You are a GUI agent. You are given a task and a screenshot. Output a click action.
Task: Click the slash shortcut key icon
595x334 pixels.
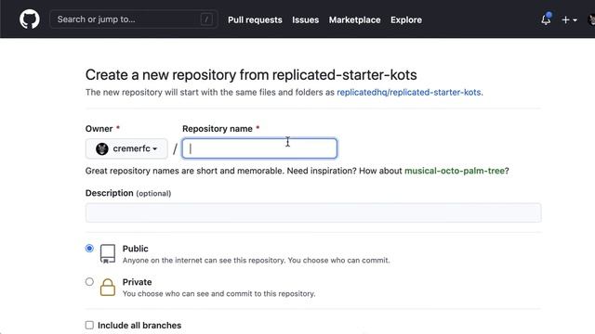tap(206, 19)
